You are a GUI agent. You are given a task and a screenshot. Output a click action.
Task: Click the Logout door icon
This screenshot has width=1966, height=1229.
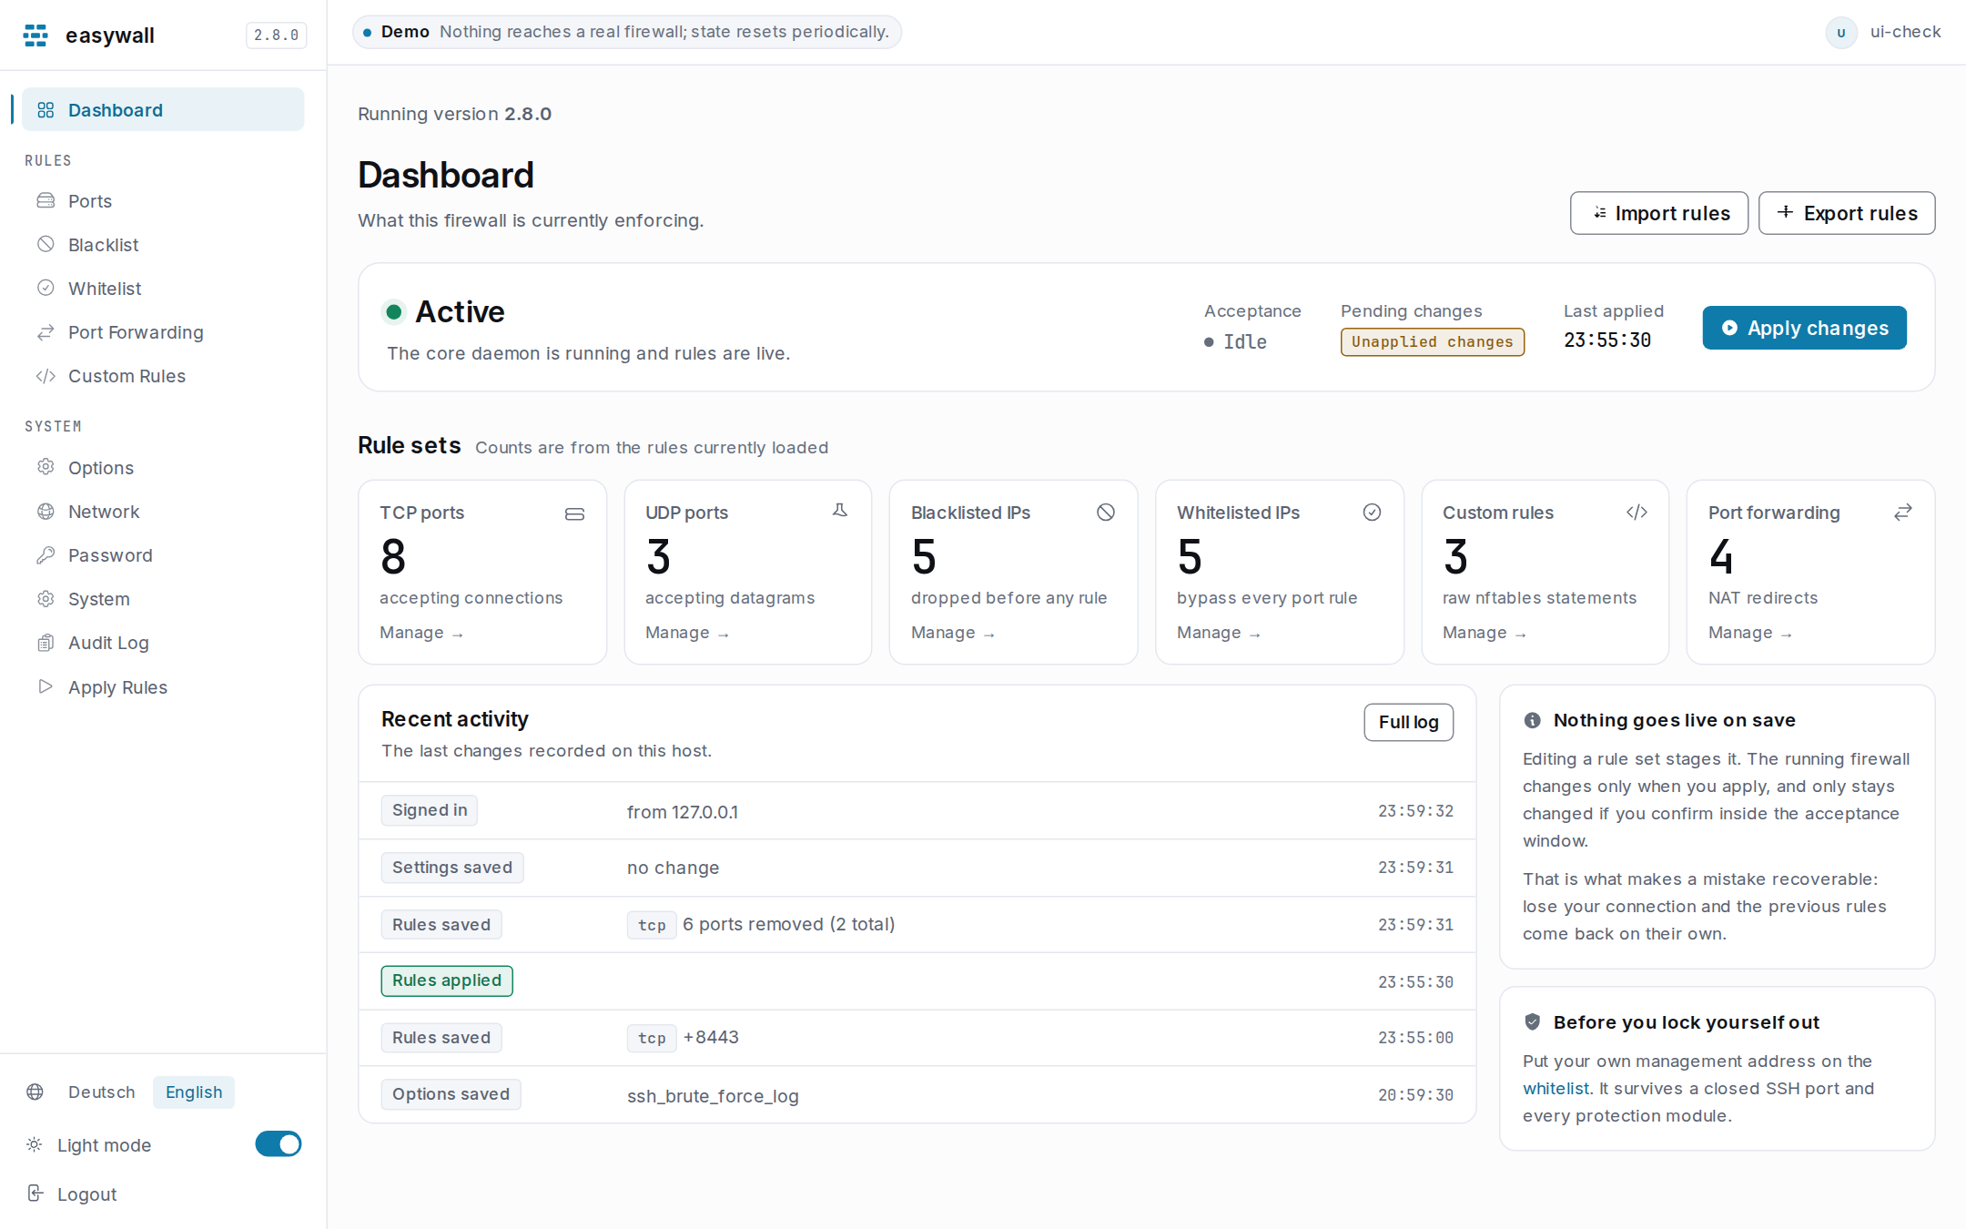35,1193
